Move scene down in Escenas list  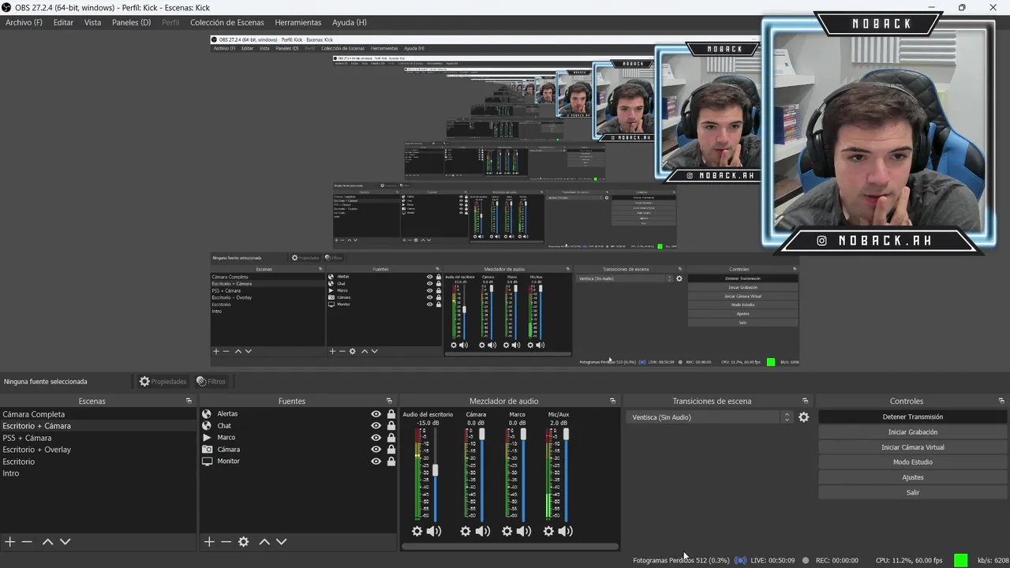coord(65,542)
